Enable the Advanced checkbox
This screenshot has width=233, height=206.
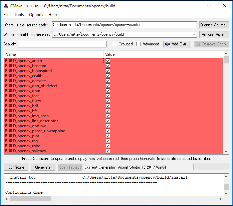139,44
